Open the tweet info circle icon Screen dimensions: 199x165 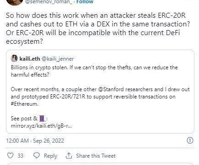point(190,140)
